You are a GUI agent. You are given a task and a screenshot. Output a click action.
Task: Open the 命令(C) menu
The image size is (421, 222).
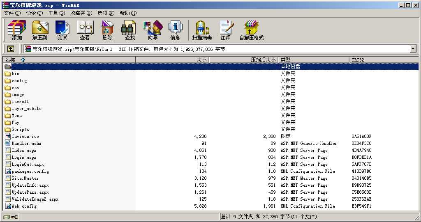tap(35, 13)
